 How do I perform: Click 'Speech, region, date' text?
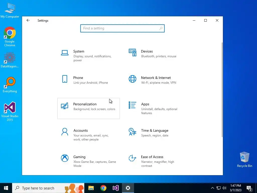[155, 135]
